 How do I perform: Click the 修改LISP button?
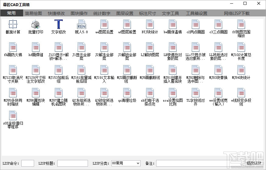tap(254, 163)
